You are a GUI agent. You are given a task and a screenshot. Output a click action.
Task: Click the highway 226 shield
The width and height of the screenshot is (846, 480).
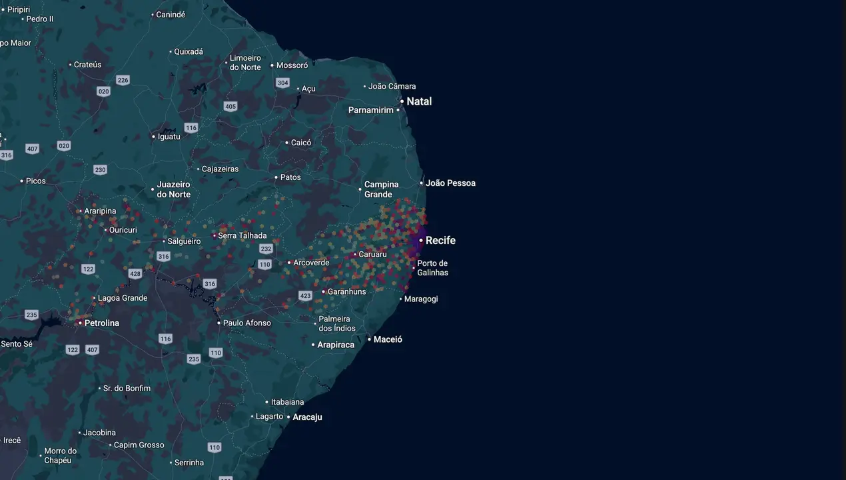pyautogui.click(x=123, y=80)
